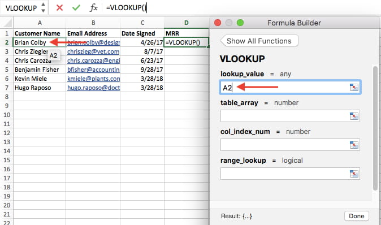The image size is (381, 225).
Task: Select row 12 header
Action: tap(7, 133)
